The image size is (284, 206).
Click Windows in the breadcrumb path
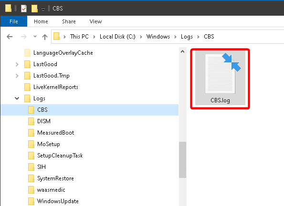pyautogui.click(x=158, y=37)
